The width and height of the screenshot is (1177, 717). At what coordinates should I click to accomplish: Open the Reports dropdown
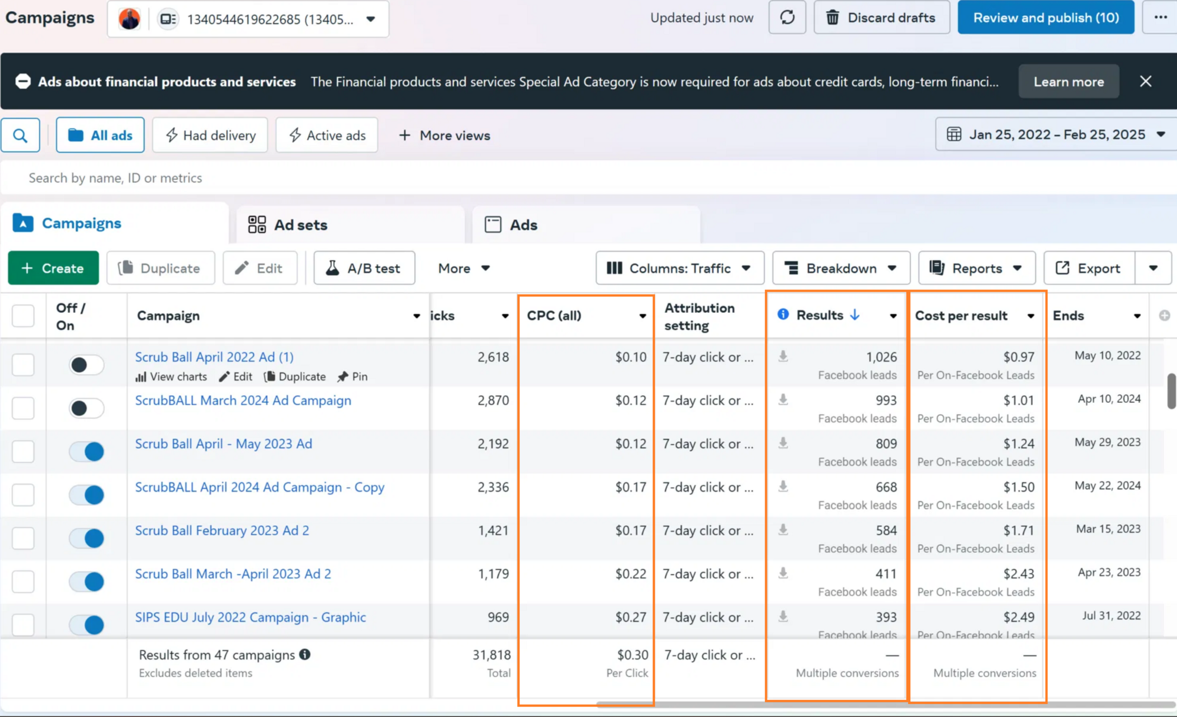click(977, 268)
